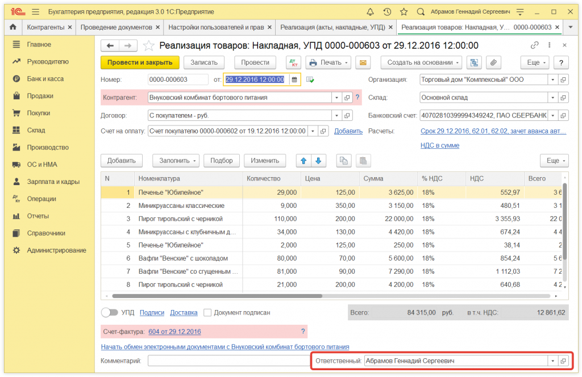Toggle the УПД switch

[110, 312]
